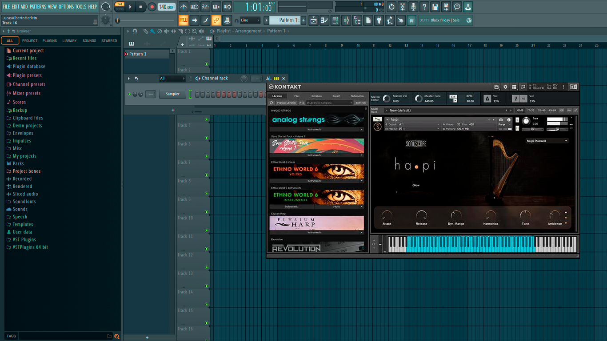
Task: Switch to the browser PLUGINS tab
Action: [x=49, y=40]
